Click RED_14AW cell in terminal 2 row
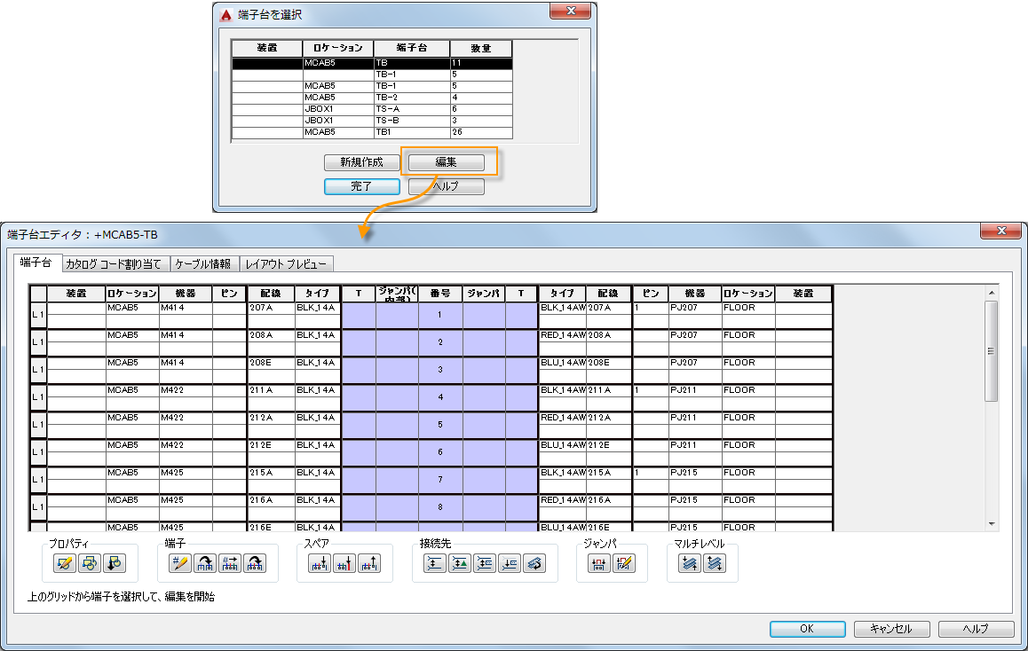 tap(563, 335)
